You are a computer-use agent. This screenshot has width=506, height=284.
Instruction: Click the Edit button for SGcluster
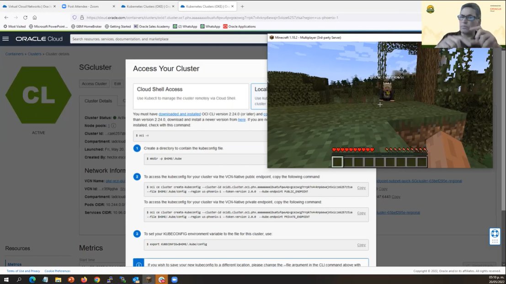coord(117,84)
